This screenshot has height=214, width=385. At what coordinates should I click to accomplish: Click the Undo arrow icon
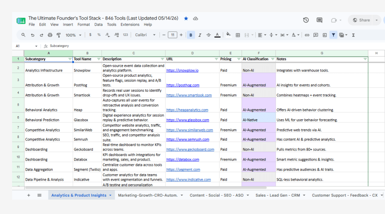(x=32, y=35)
